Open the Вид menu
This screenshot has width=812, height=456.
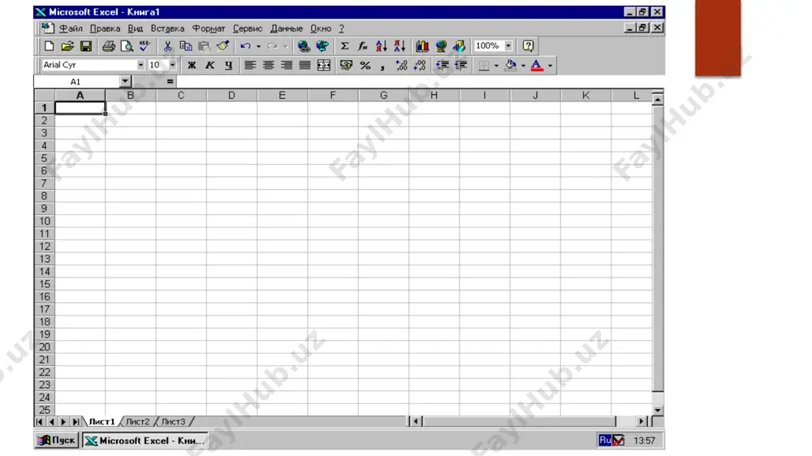click(136, 28)
